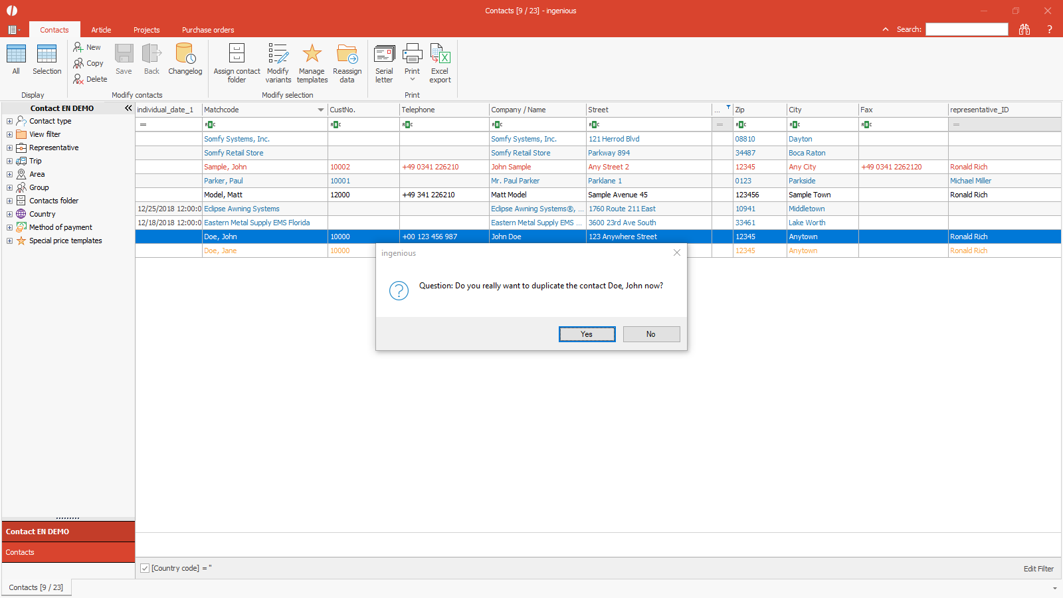Click the Modify variants icon
Image resolution: width=1063 pixels, height=598 pixels.
point(278,54)
